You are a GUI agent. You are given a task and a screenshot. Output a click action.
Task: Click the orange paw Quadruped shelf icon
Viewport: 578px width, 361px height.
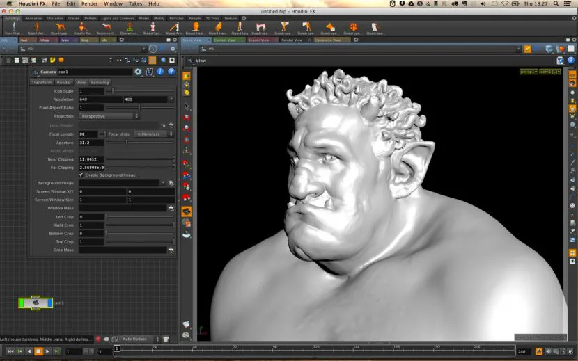click(353, 29)
